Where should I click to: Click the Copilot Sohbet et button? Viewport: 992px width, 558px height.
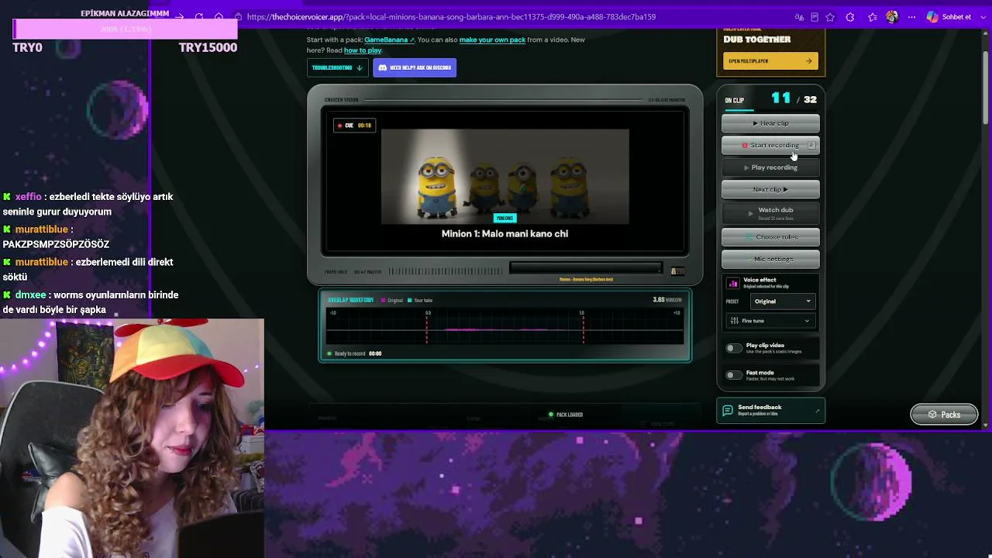coord(949,17)
